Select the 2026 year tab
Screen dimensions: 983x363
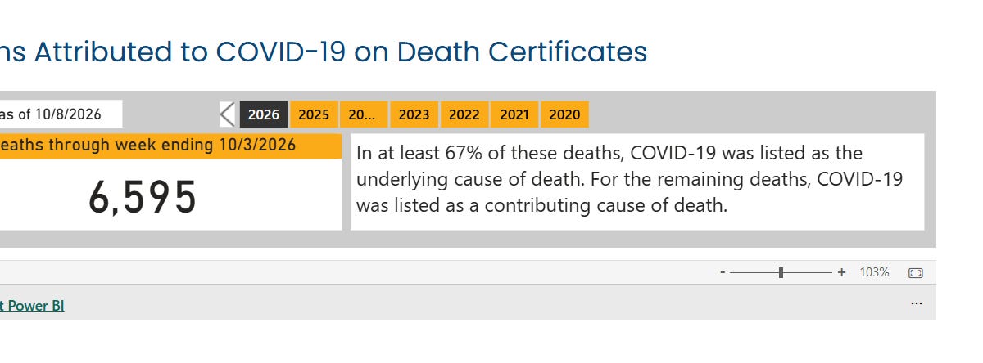coord(264,114)
